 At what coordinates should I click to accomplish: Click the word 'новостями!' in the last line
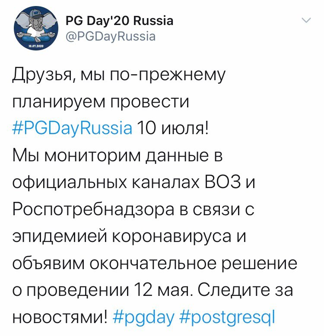point(59,318)
